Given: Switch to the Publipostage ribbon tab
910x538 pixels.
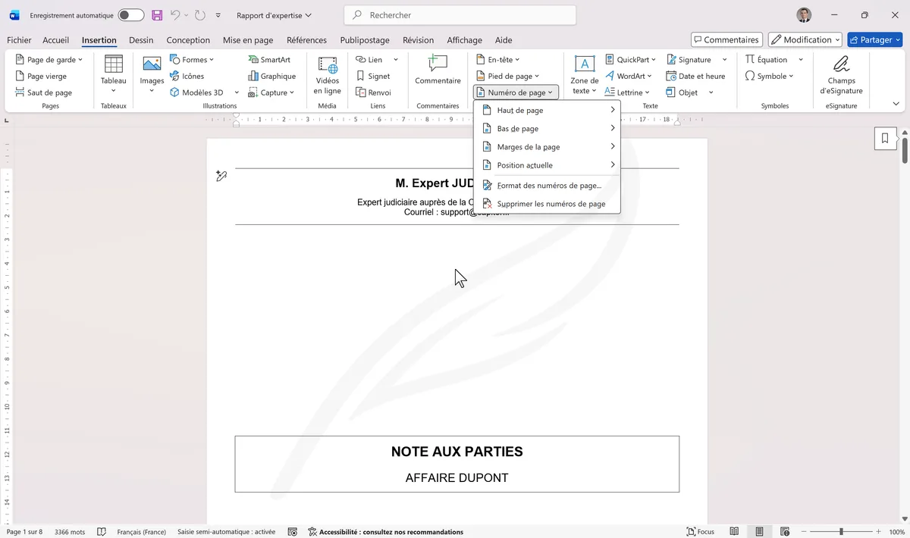Looking at the screenshot, I should pos(365,39).
